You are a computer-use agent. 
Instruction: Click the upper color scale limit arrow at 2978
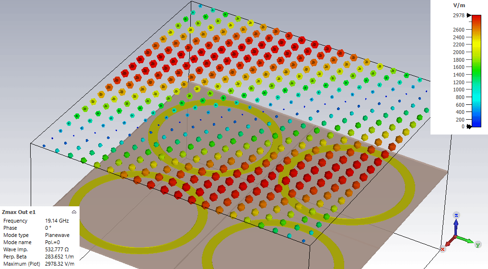tap(469, 15)
